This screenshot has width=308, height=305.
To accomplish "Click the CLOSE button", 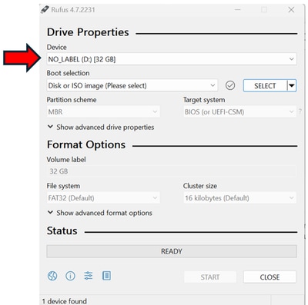I will (269, 277).
